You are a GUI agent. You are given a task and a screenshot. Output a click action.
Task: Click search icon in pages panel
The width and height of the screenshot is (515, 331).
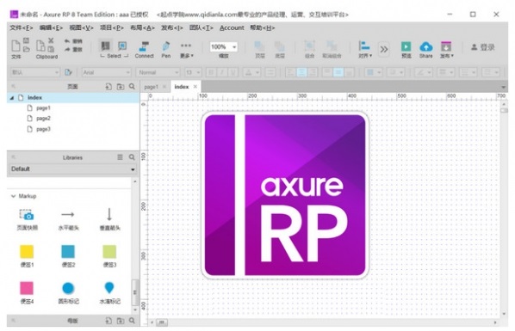(132, 86)
